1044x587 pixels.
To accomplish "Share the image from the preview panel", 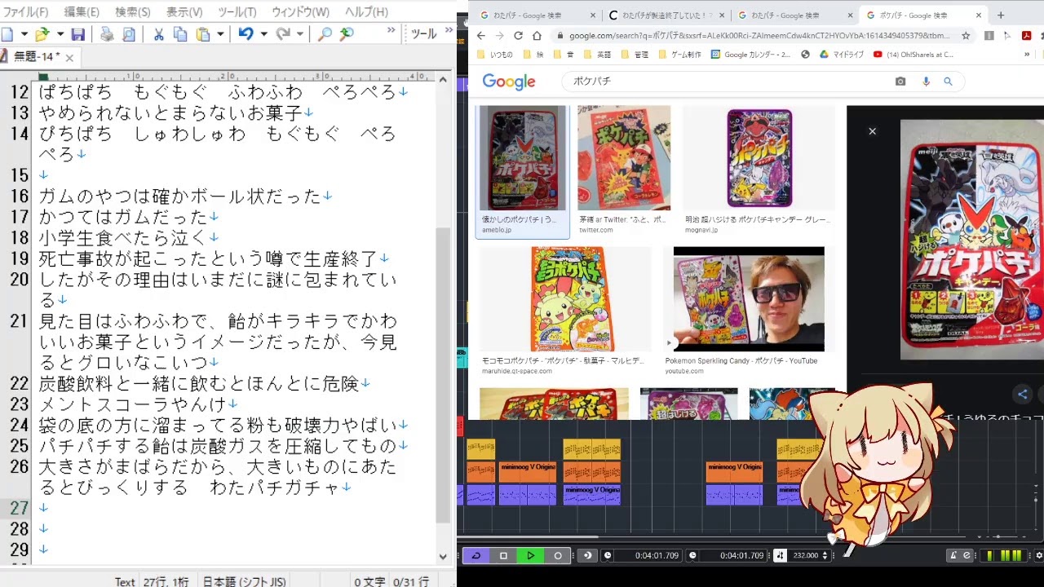I will click(1022, 395).
